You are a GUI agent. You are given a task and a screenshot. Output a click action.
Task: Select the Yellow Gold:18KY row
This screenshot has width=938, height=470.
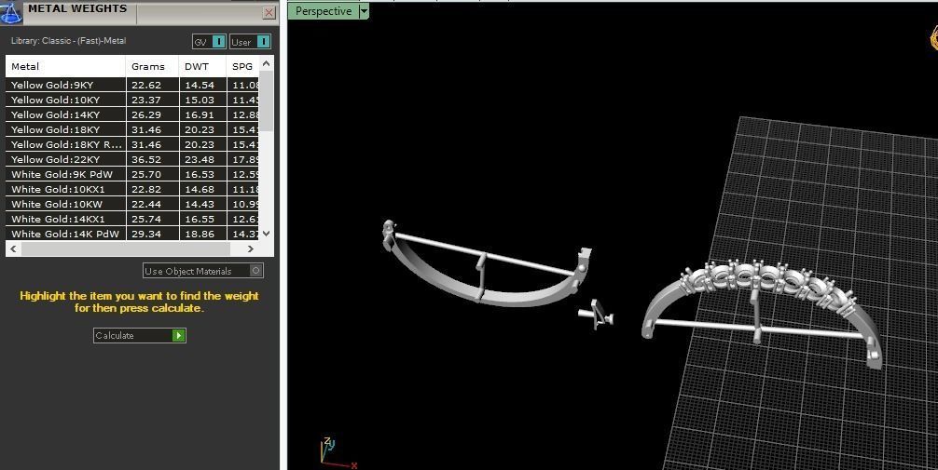pyautogui.click(x=132, y=129)
